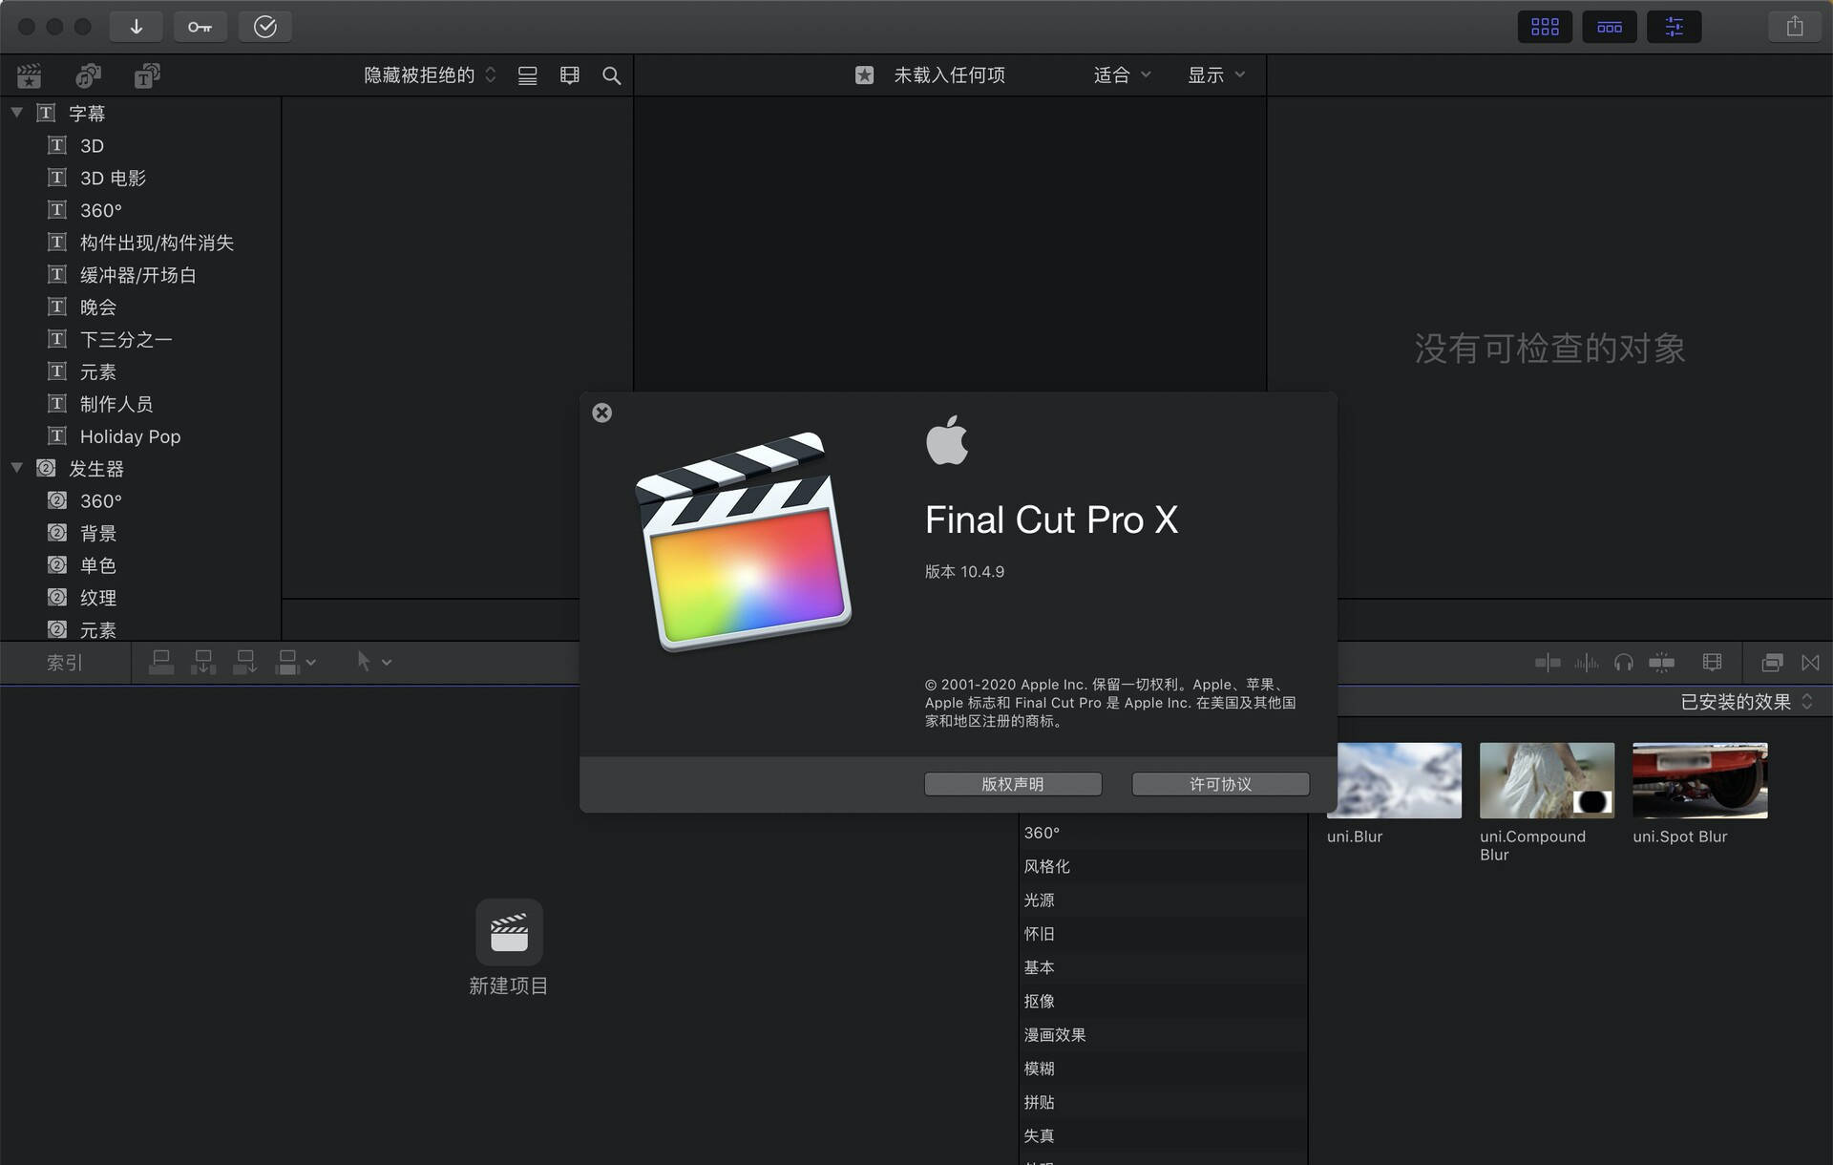The height and width of the screenshot is (1165, 1833).
Task: Toggle the inspector sliders button
Action: point(1675,27)
